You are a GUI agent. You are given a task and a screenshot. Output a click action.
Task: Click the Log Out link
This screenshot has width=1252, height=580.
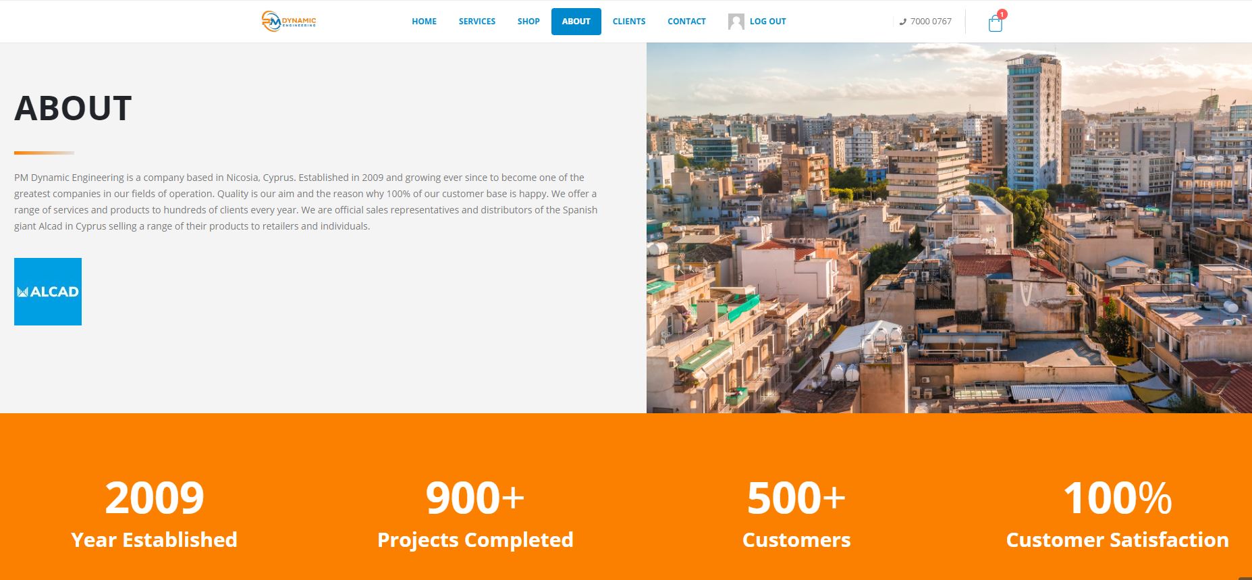pos(768,22)
